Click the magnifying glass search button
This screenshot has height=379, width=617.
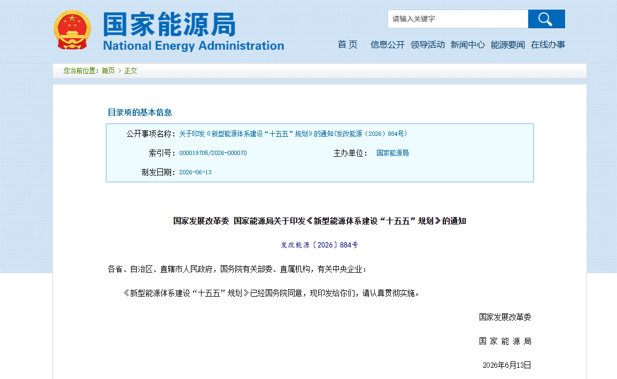(x=546, y=19)
